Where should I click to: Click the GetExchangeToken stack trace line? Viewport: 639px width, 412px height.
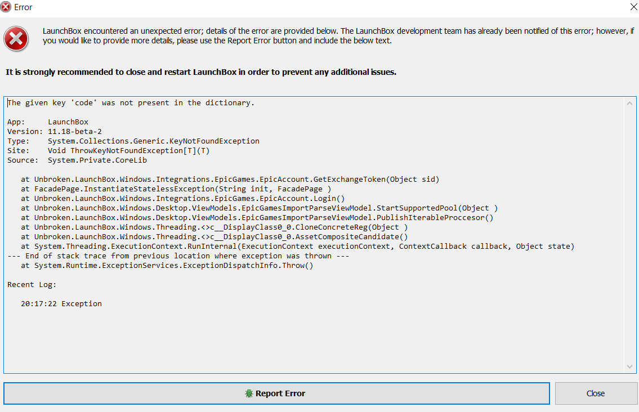pos(230,180)
